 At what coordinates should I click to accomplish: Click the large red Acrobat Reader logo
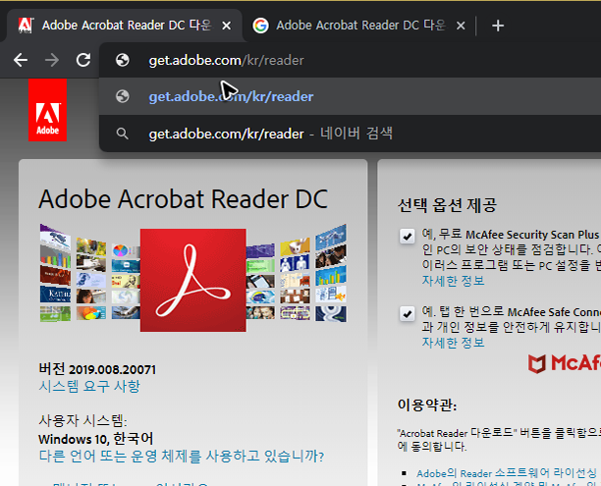(x=193, y=280)
